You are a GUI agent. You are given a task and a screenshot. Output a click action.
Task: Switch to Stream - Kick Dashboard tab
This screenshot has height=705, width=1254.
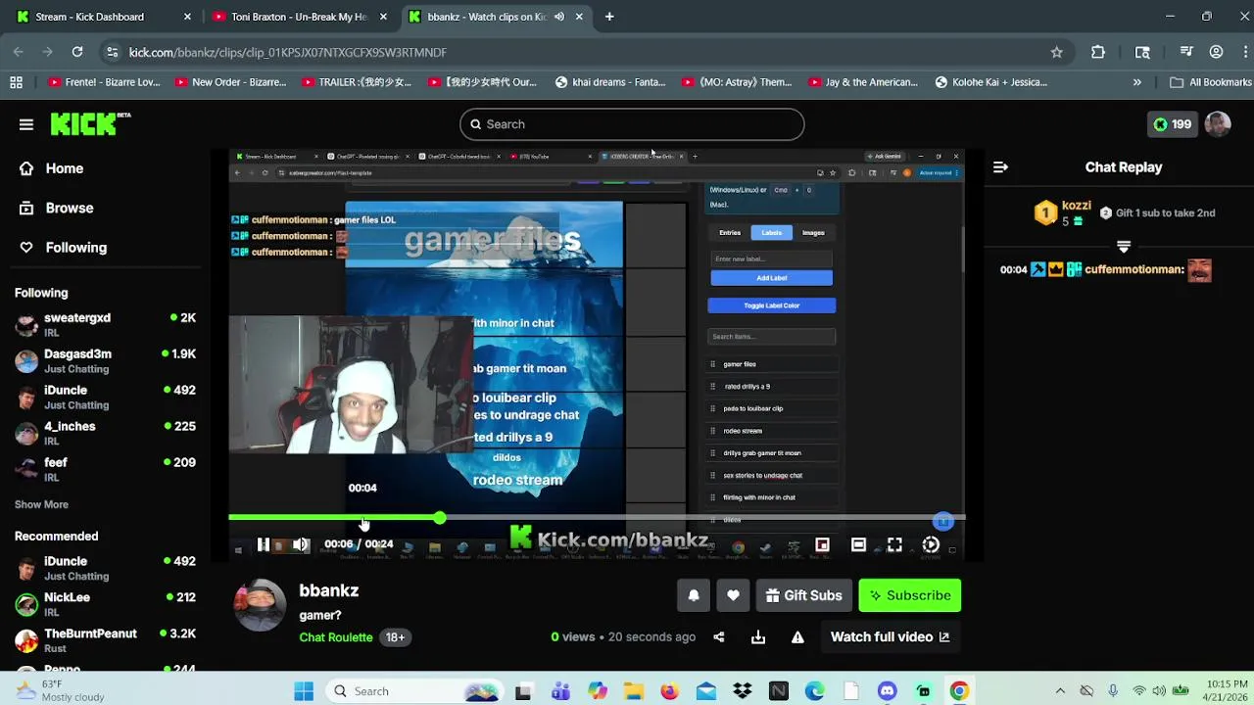tap(103, 17)
